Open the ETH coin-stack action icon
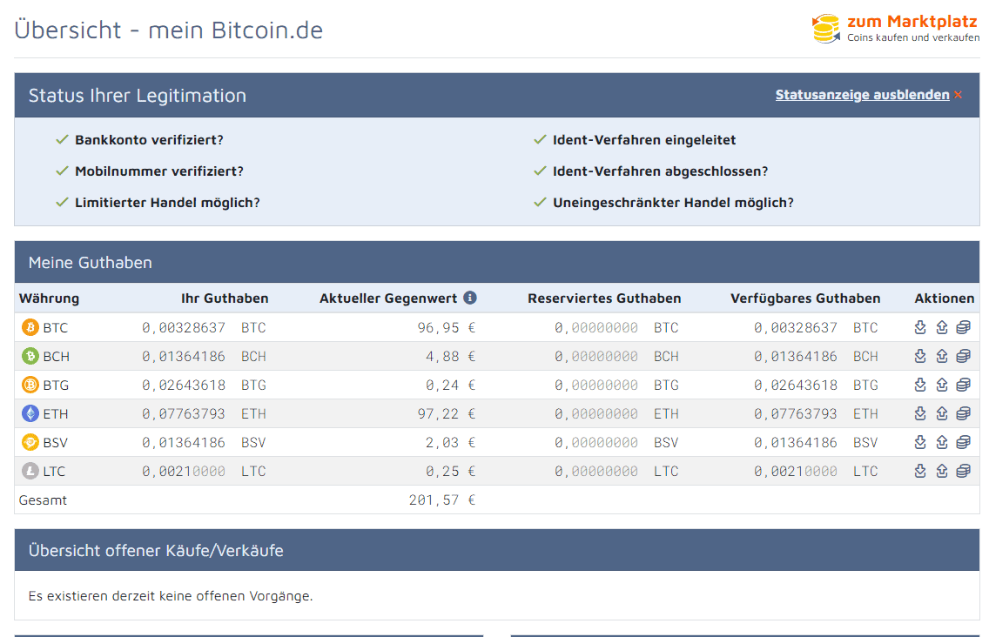Viewport: 989px width, 637px height. click(963, 413)
